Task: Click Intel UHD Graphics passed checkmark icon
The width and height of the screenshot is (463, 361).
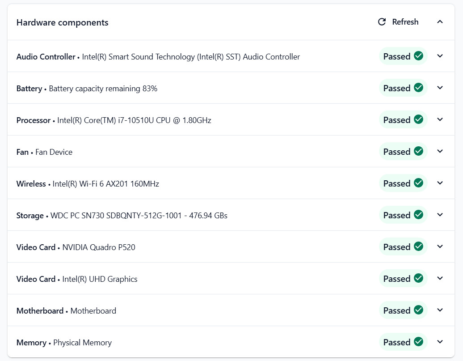Action: [x=418, y=278]
